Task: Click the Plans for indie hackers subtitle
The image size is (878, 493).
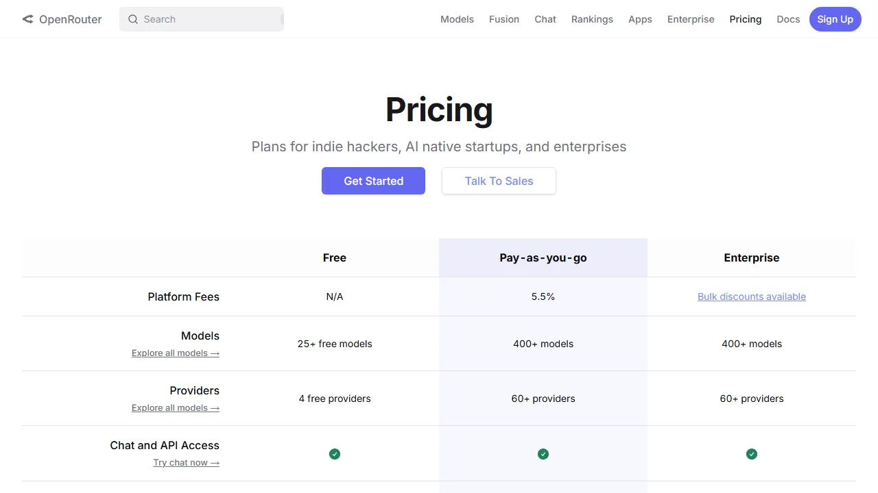Action: pyautogui.click(x=439, y=147)
